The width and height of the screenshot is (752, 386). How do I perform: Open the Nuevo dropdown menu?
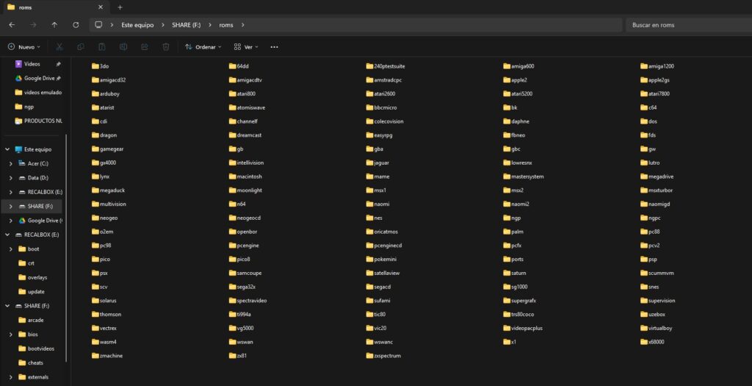coord(24,46)
